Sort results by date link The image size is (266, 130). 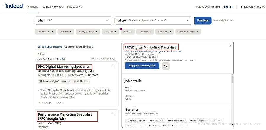(x=62, y=59)
